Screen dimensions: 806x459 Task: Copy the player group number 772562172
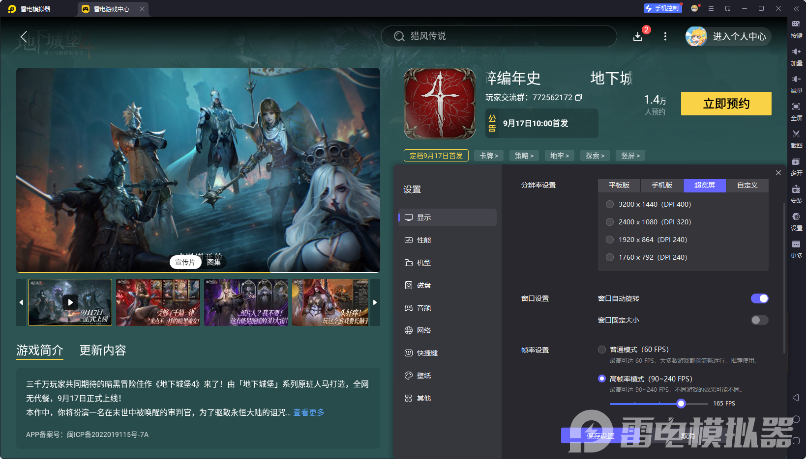coord(579,97)
